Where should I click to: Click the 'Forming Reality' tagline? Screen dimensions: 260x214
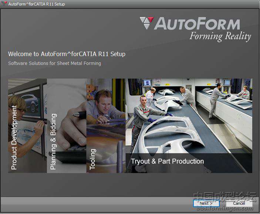point(220,37)
